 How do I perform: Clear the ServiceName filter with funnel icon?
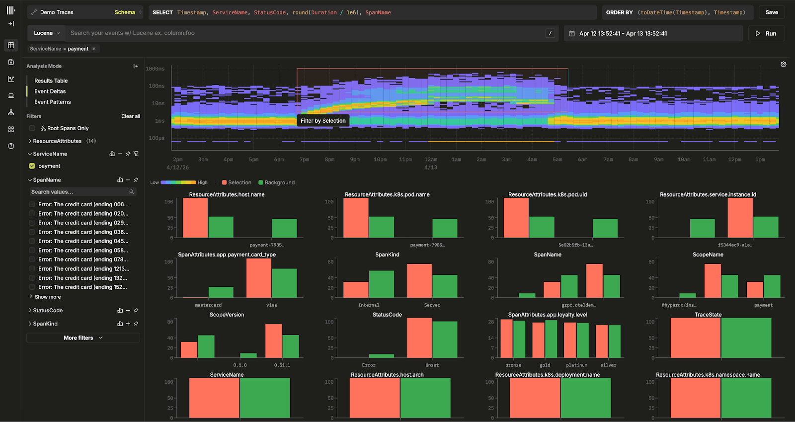[x=136, y=154]
